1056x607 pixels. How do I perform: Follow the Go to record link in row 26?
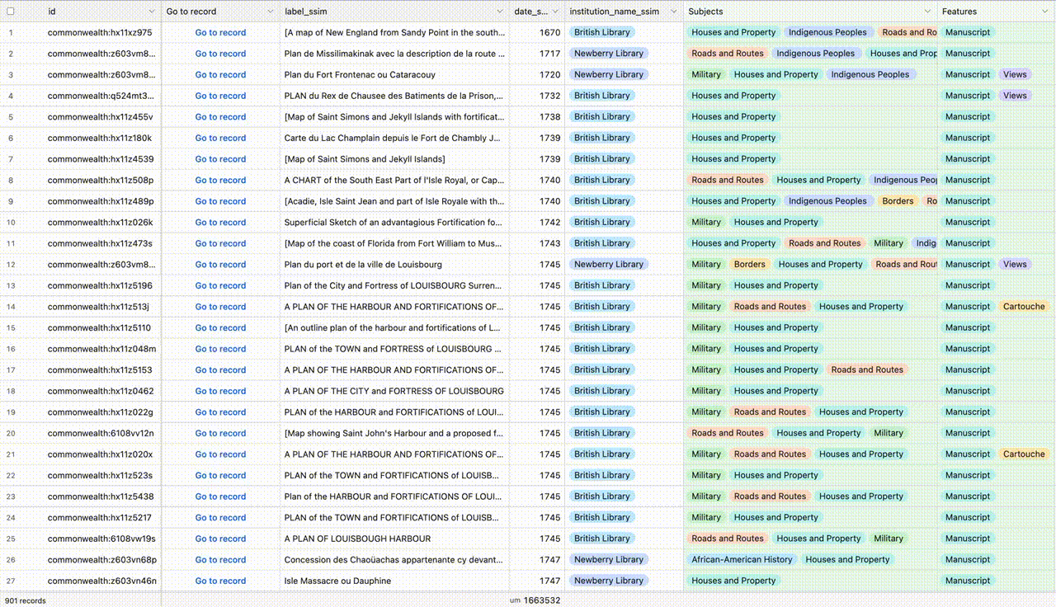[220, 560]
